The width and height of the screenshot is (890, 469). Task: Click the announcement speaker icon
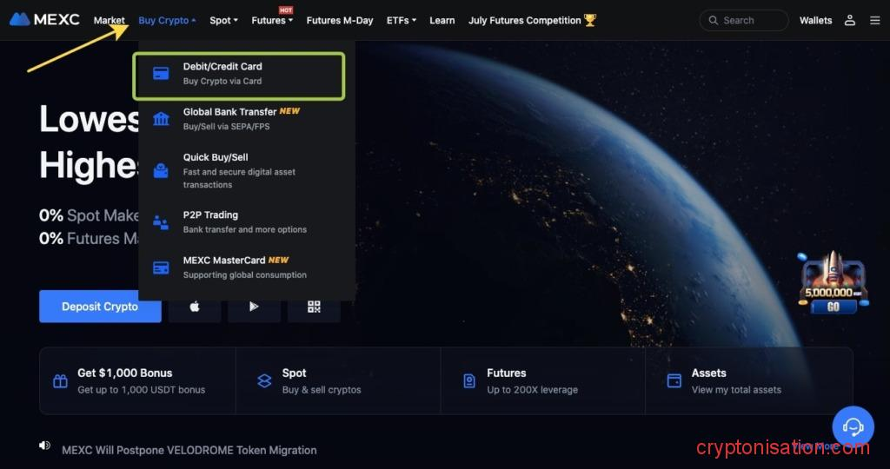click(x=45, y=446)
